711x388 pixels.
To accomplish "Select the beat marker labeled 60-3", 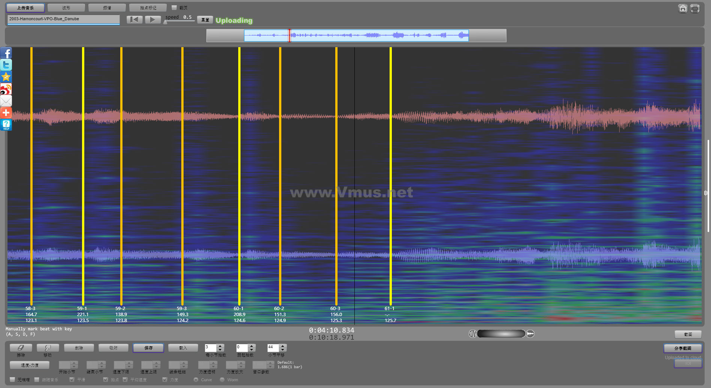I will 336,176.
